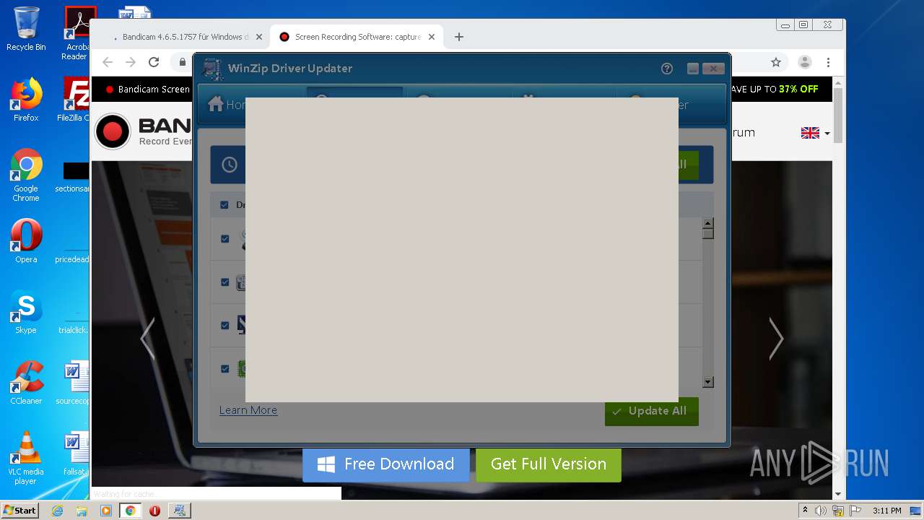Image resolution: width=924 pixels, height=520 pixels.
Task: Go to the previous slide with the left arrow
Action: point(148,339)
